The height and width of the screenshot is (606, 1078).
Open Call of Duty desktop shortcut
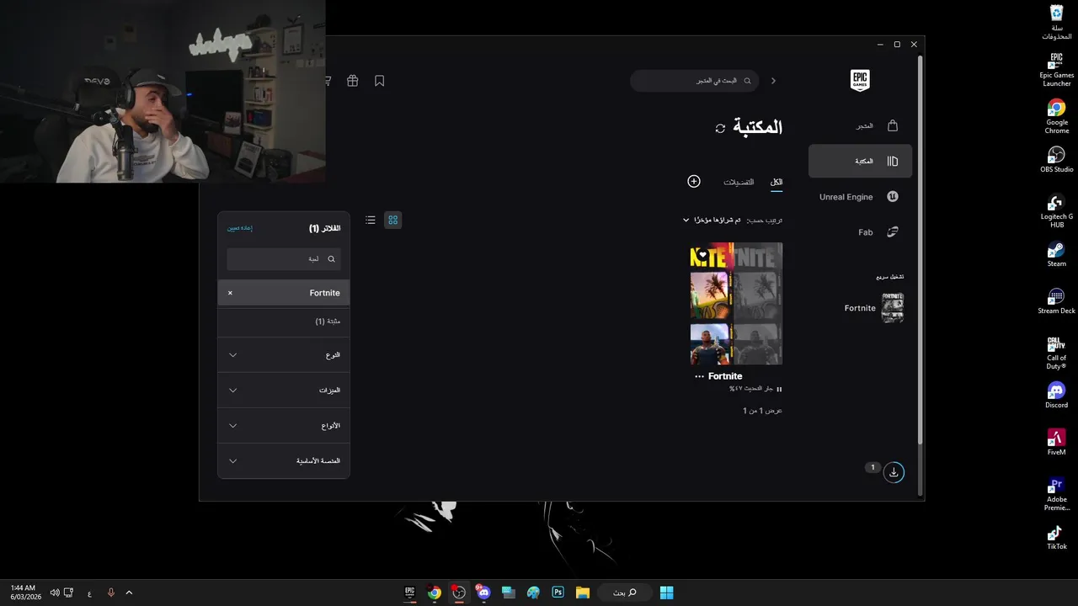point(1057,353)
